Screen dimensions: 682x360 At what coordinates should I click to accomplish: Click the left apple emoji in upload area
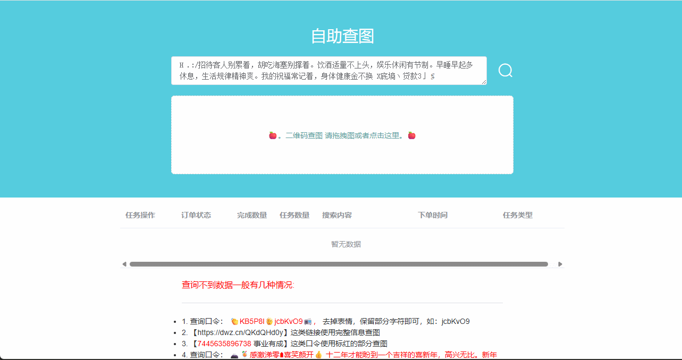(x=273, y=135)
